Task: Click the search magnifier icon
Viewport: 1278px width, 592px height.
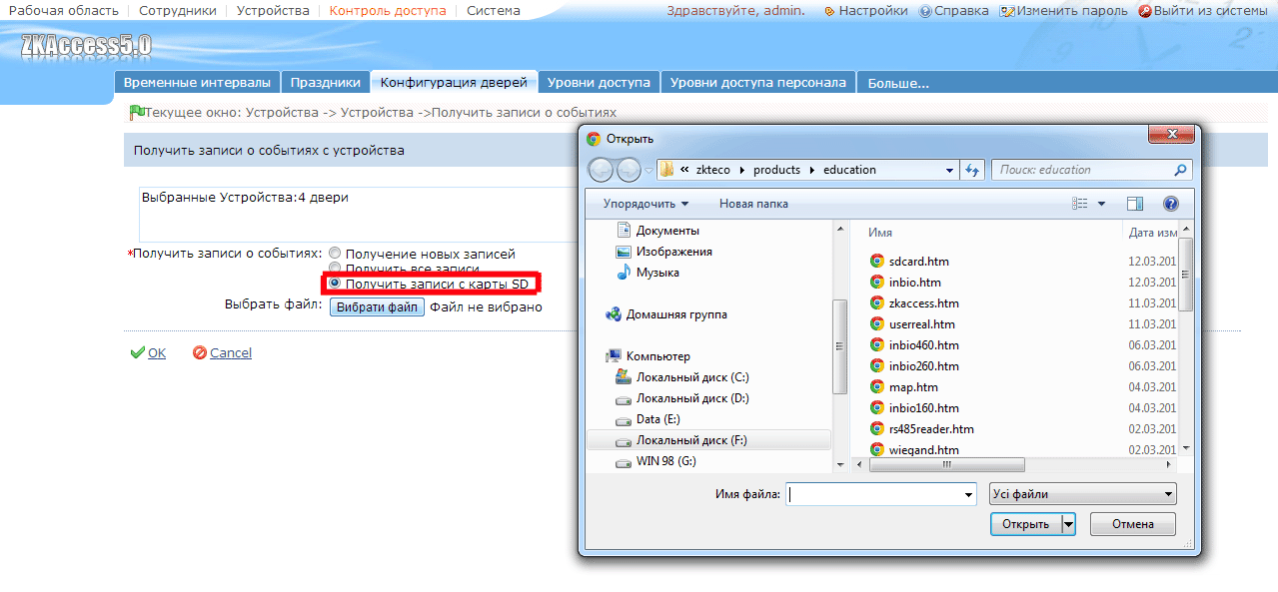Action: [x=1181, y=170]
